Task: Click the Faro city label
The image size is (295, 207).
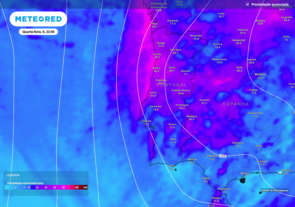Action: click(171, 166)
